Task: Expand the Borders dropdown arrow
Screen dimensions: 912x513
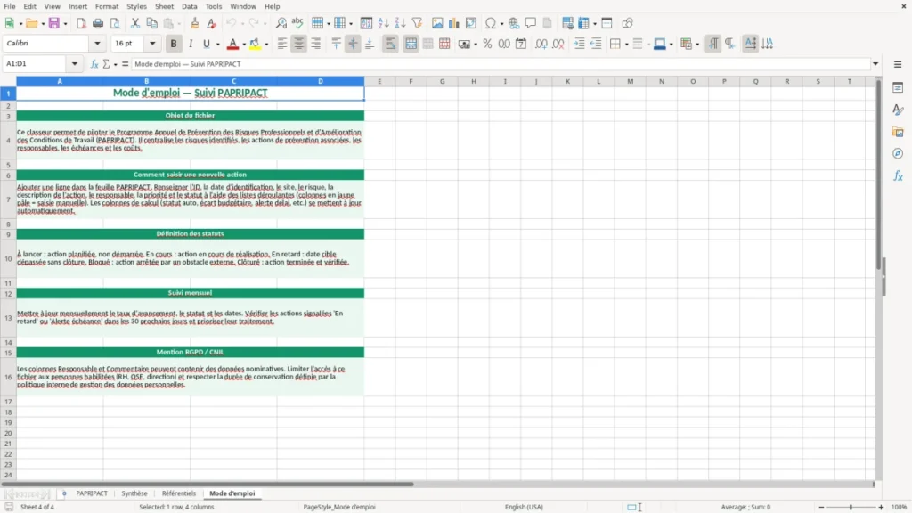Action: [x=626, y=45]
